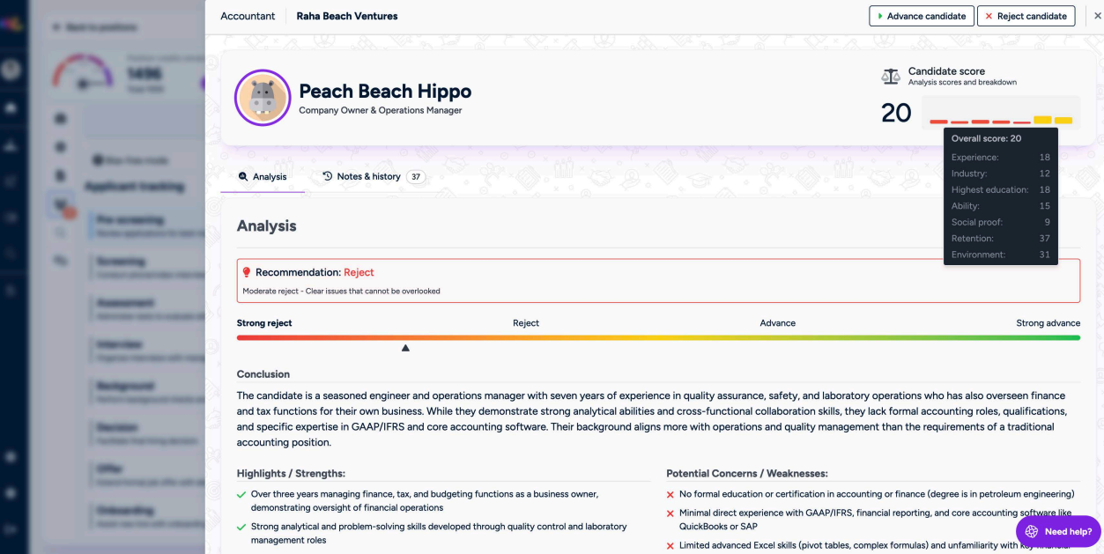Click the Advance candidate button
The image size is (1104, 554).
pyautogui.click(x=921, y=16)
